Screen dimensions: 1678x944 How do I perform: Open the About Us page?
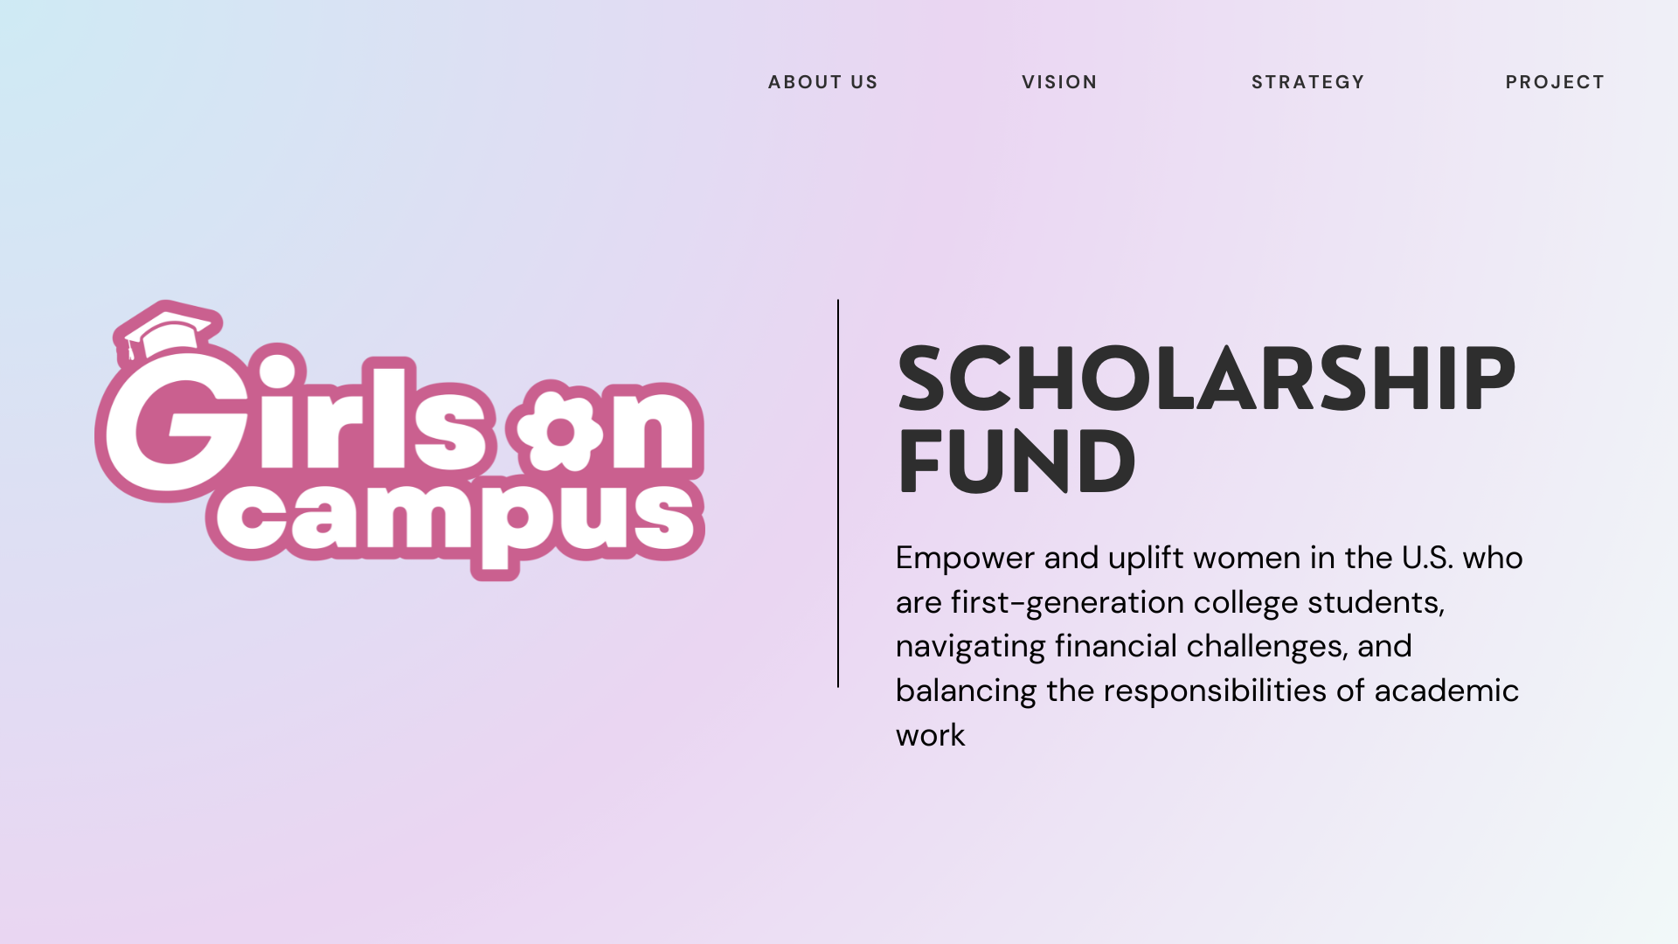822,82
